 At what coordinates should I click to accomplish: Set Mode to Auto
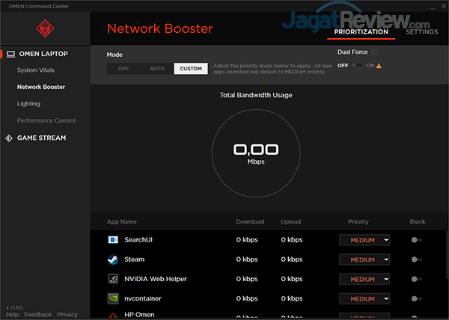coord(157,69)
